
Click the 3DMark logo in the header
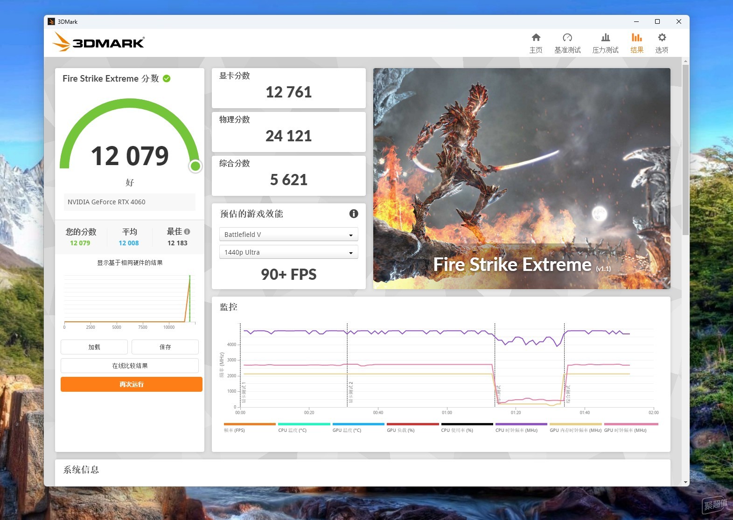click(98, 42)
